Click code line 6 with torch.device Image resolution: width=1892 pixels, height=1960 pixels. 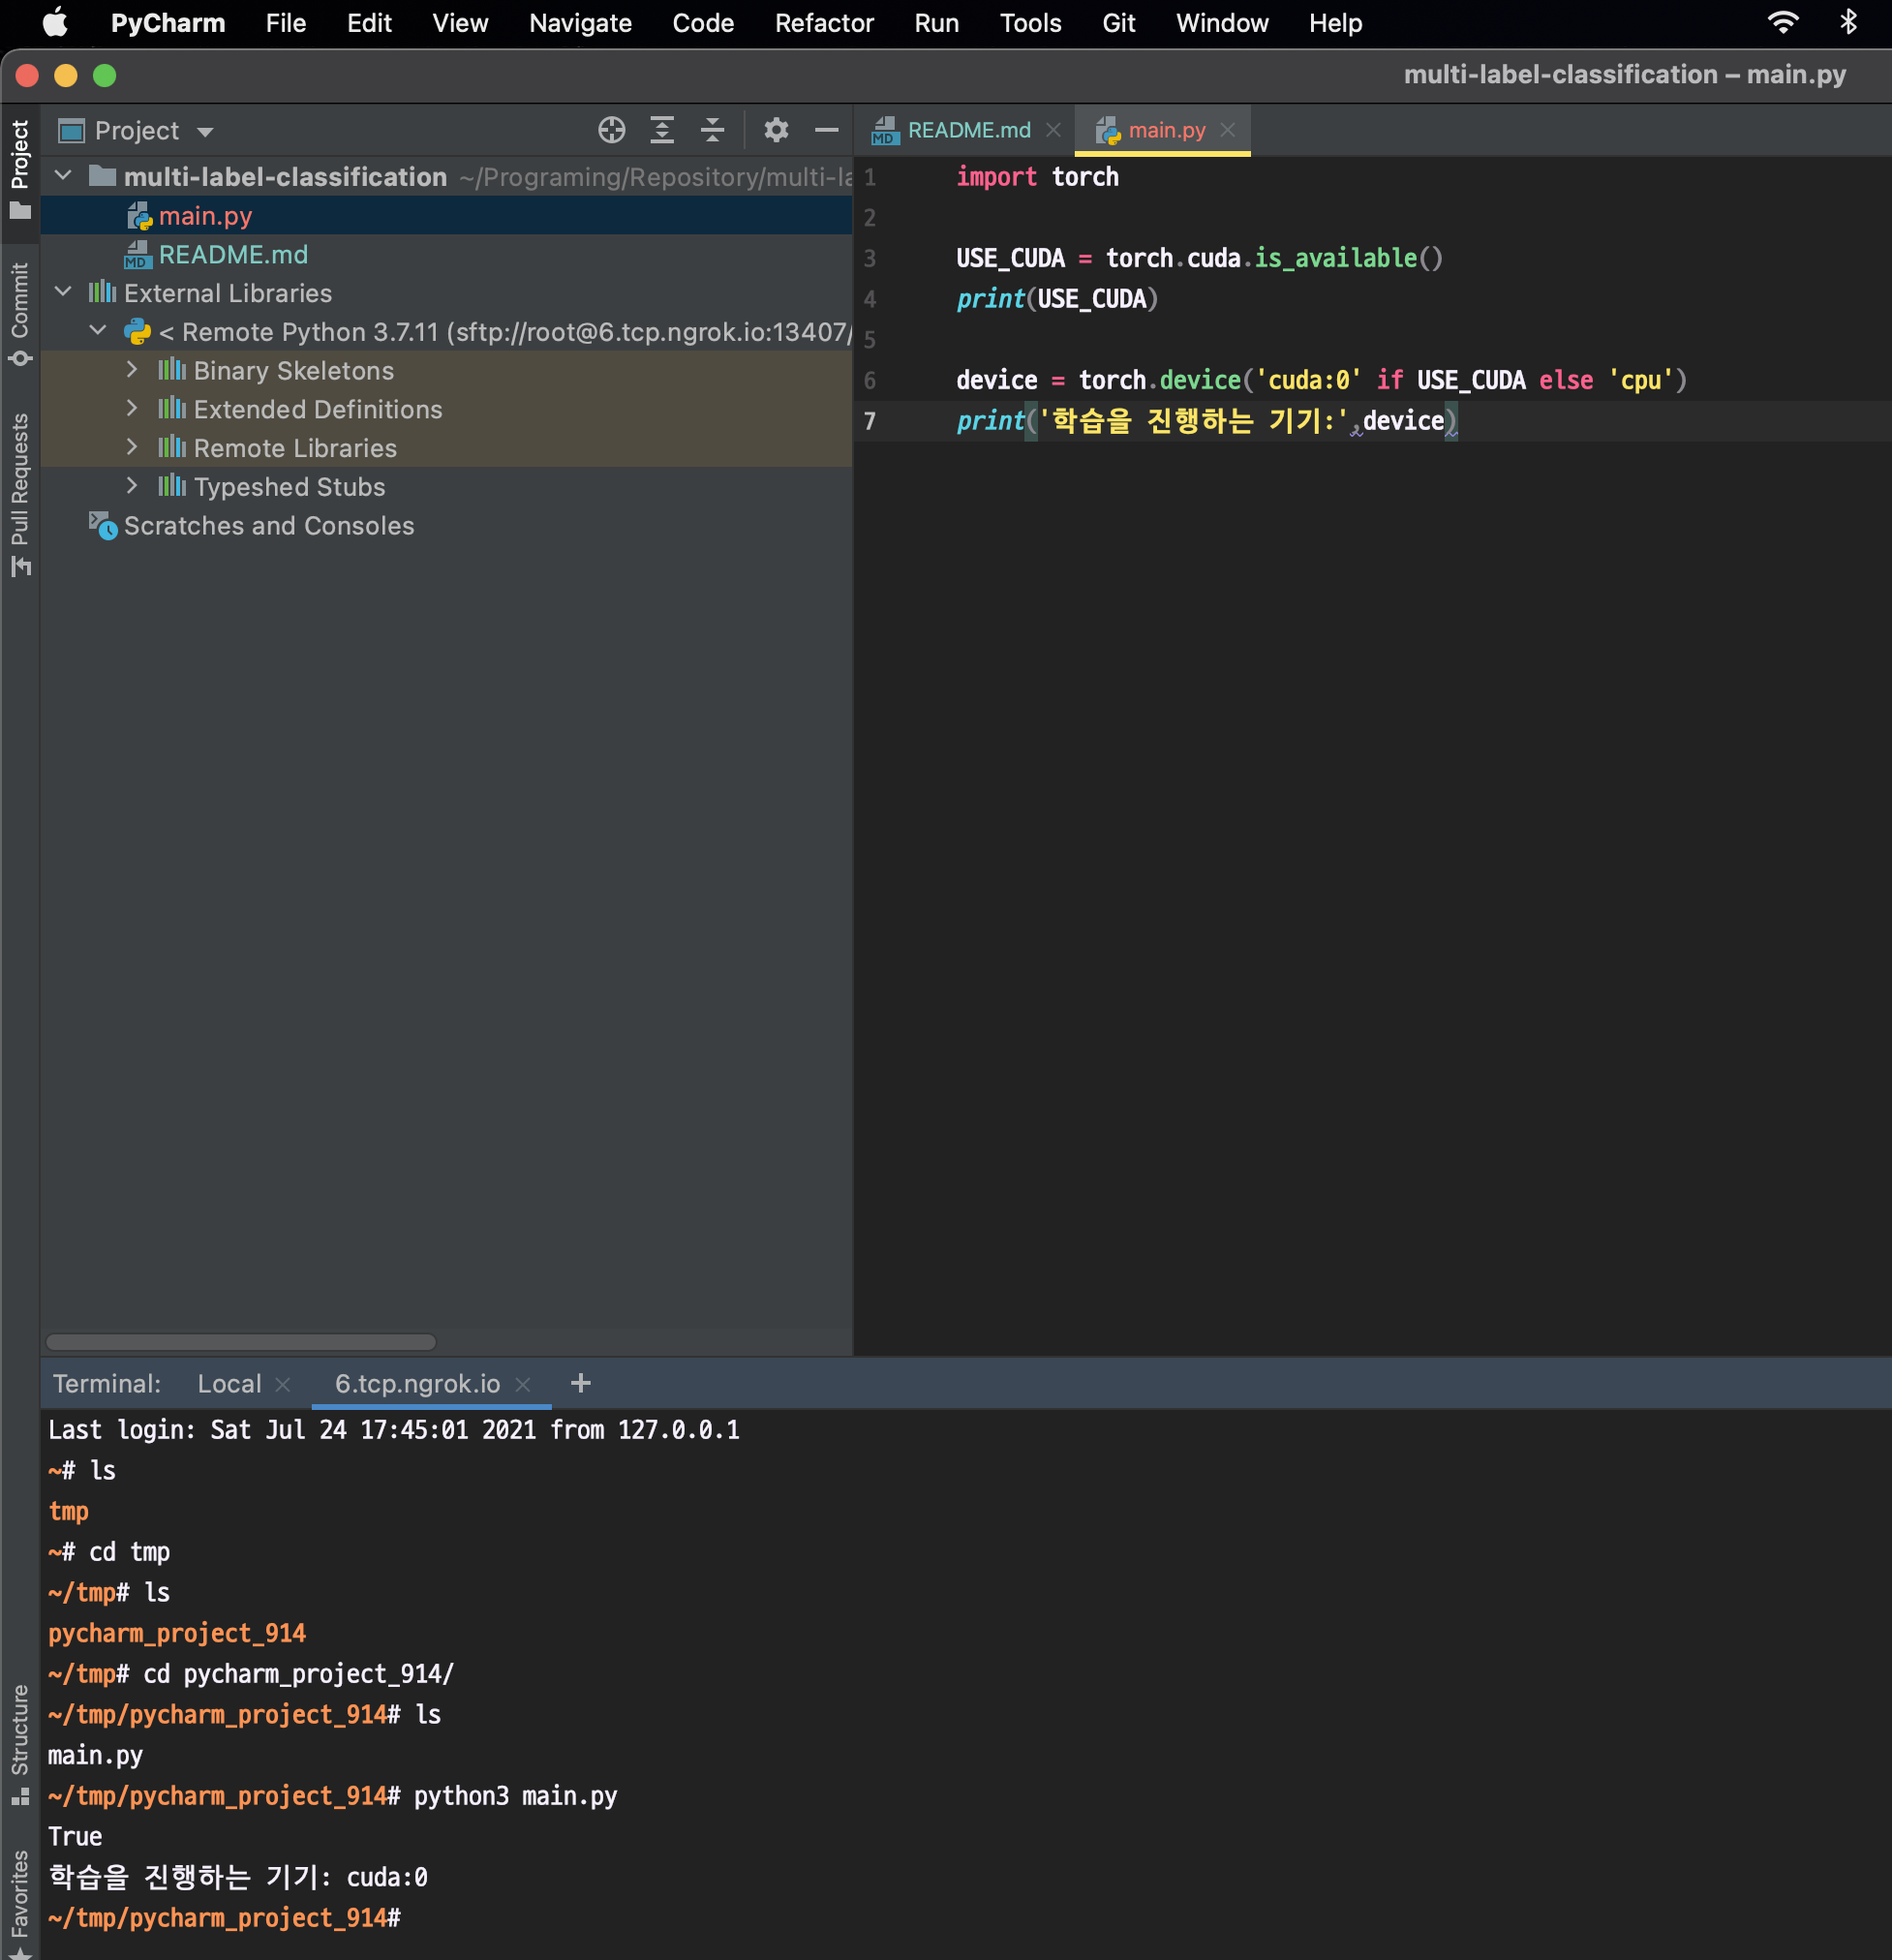coord(1321,380)
